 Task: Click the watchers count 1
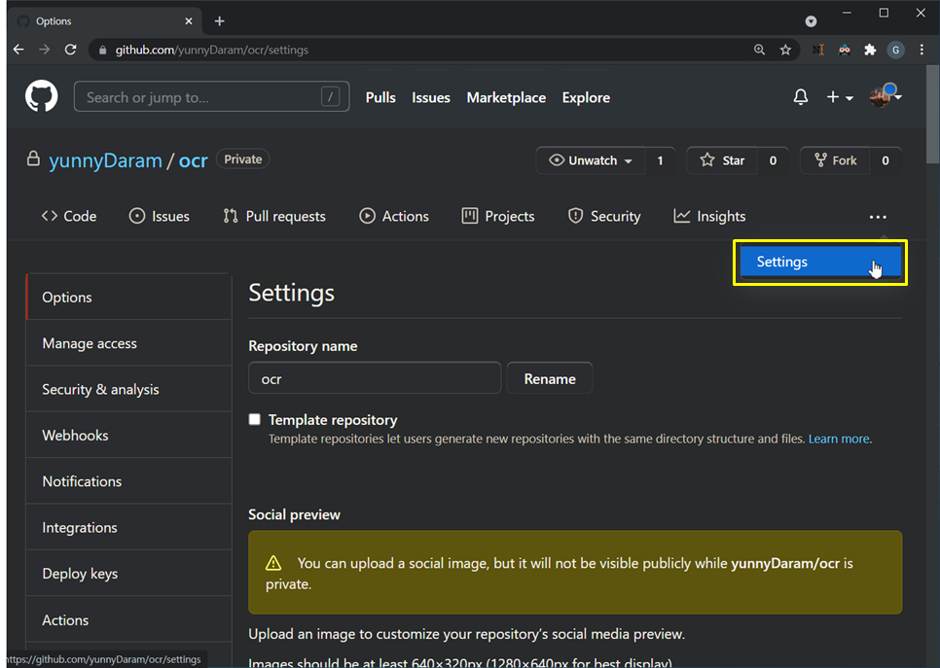click(660, 160)
